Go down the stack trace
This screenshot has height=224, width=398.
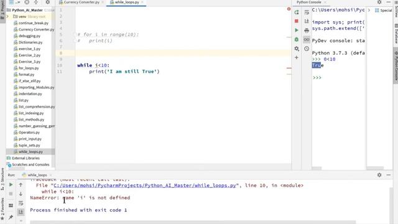tap(21, 194)
